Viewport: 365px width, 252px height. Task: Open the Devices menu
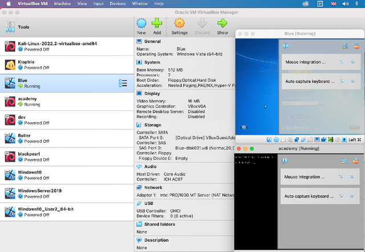click(117, 3)
